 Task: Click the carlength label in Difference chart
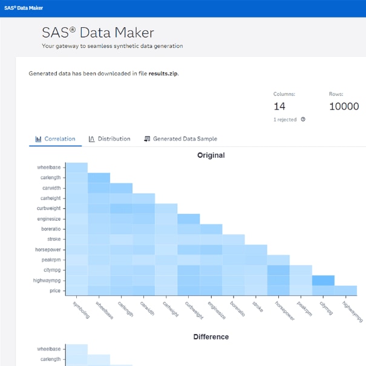50,359
